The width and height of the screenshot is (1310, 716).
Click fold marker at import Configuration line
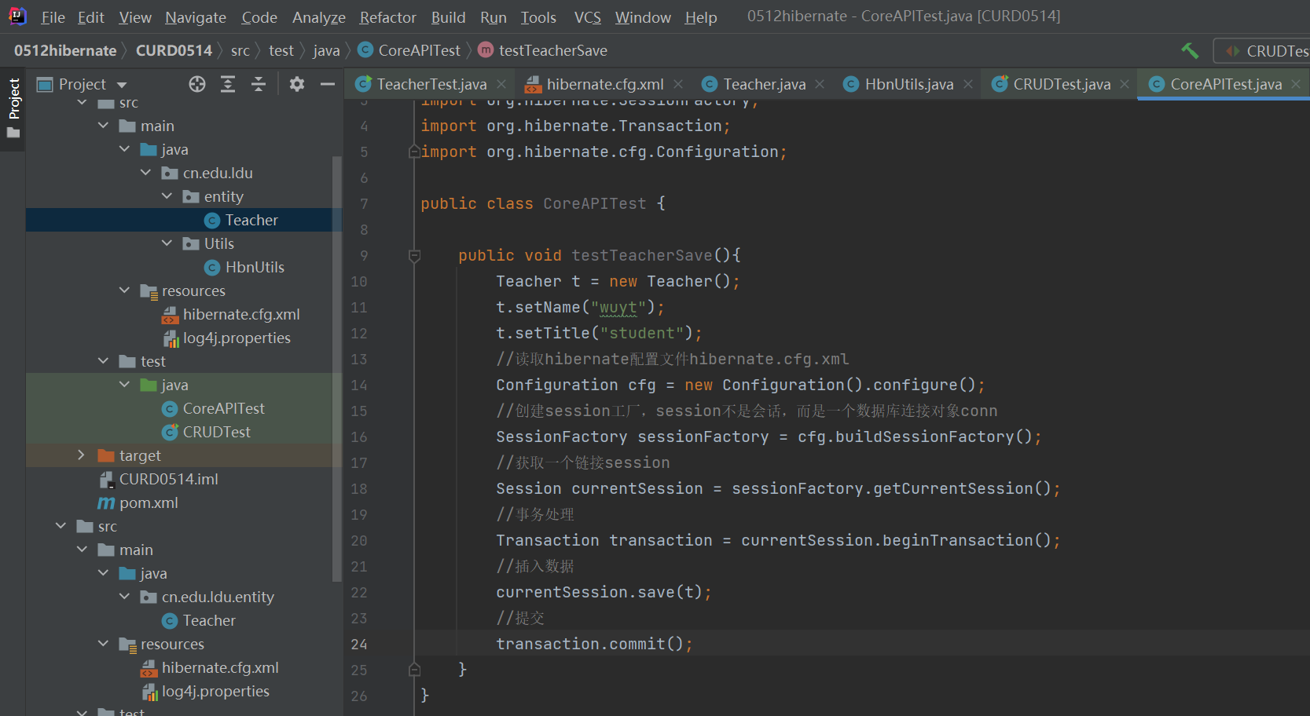414,152
